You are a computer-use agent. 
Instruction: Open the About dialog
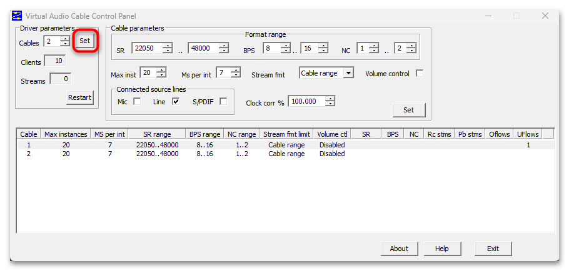coord(399,249)
